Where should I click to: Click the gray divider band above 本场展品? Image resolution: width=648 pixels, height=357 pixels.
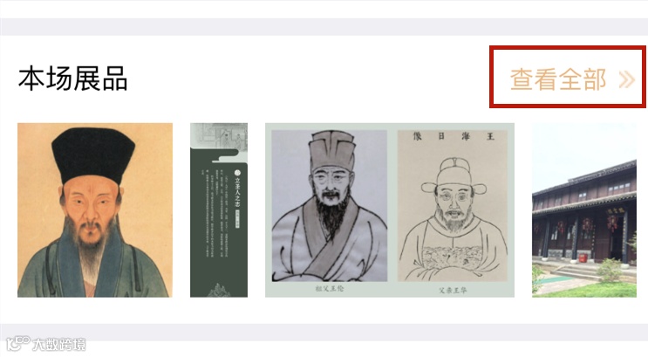[324, 27]
